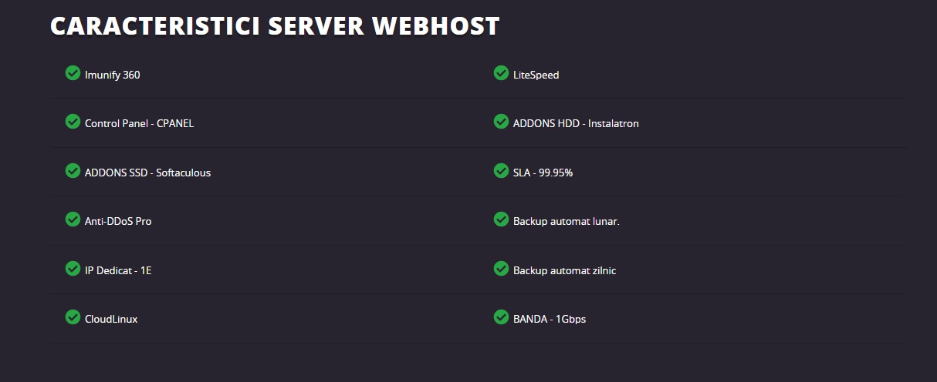
Task: Click the Anti-DDoS Pro list item text
Action: [118, 221]
